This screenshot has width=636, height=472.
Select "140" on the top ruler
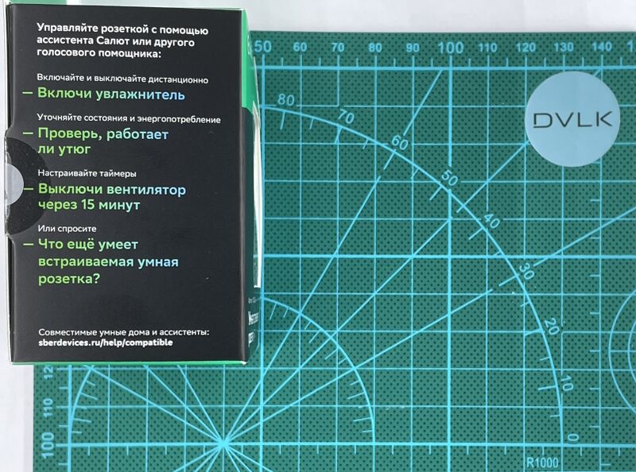[x=602, y=46]
